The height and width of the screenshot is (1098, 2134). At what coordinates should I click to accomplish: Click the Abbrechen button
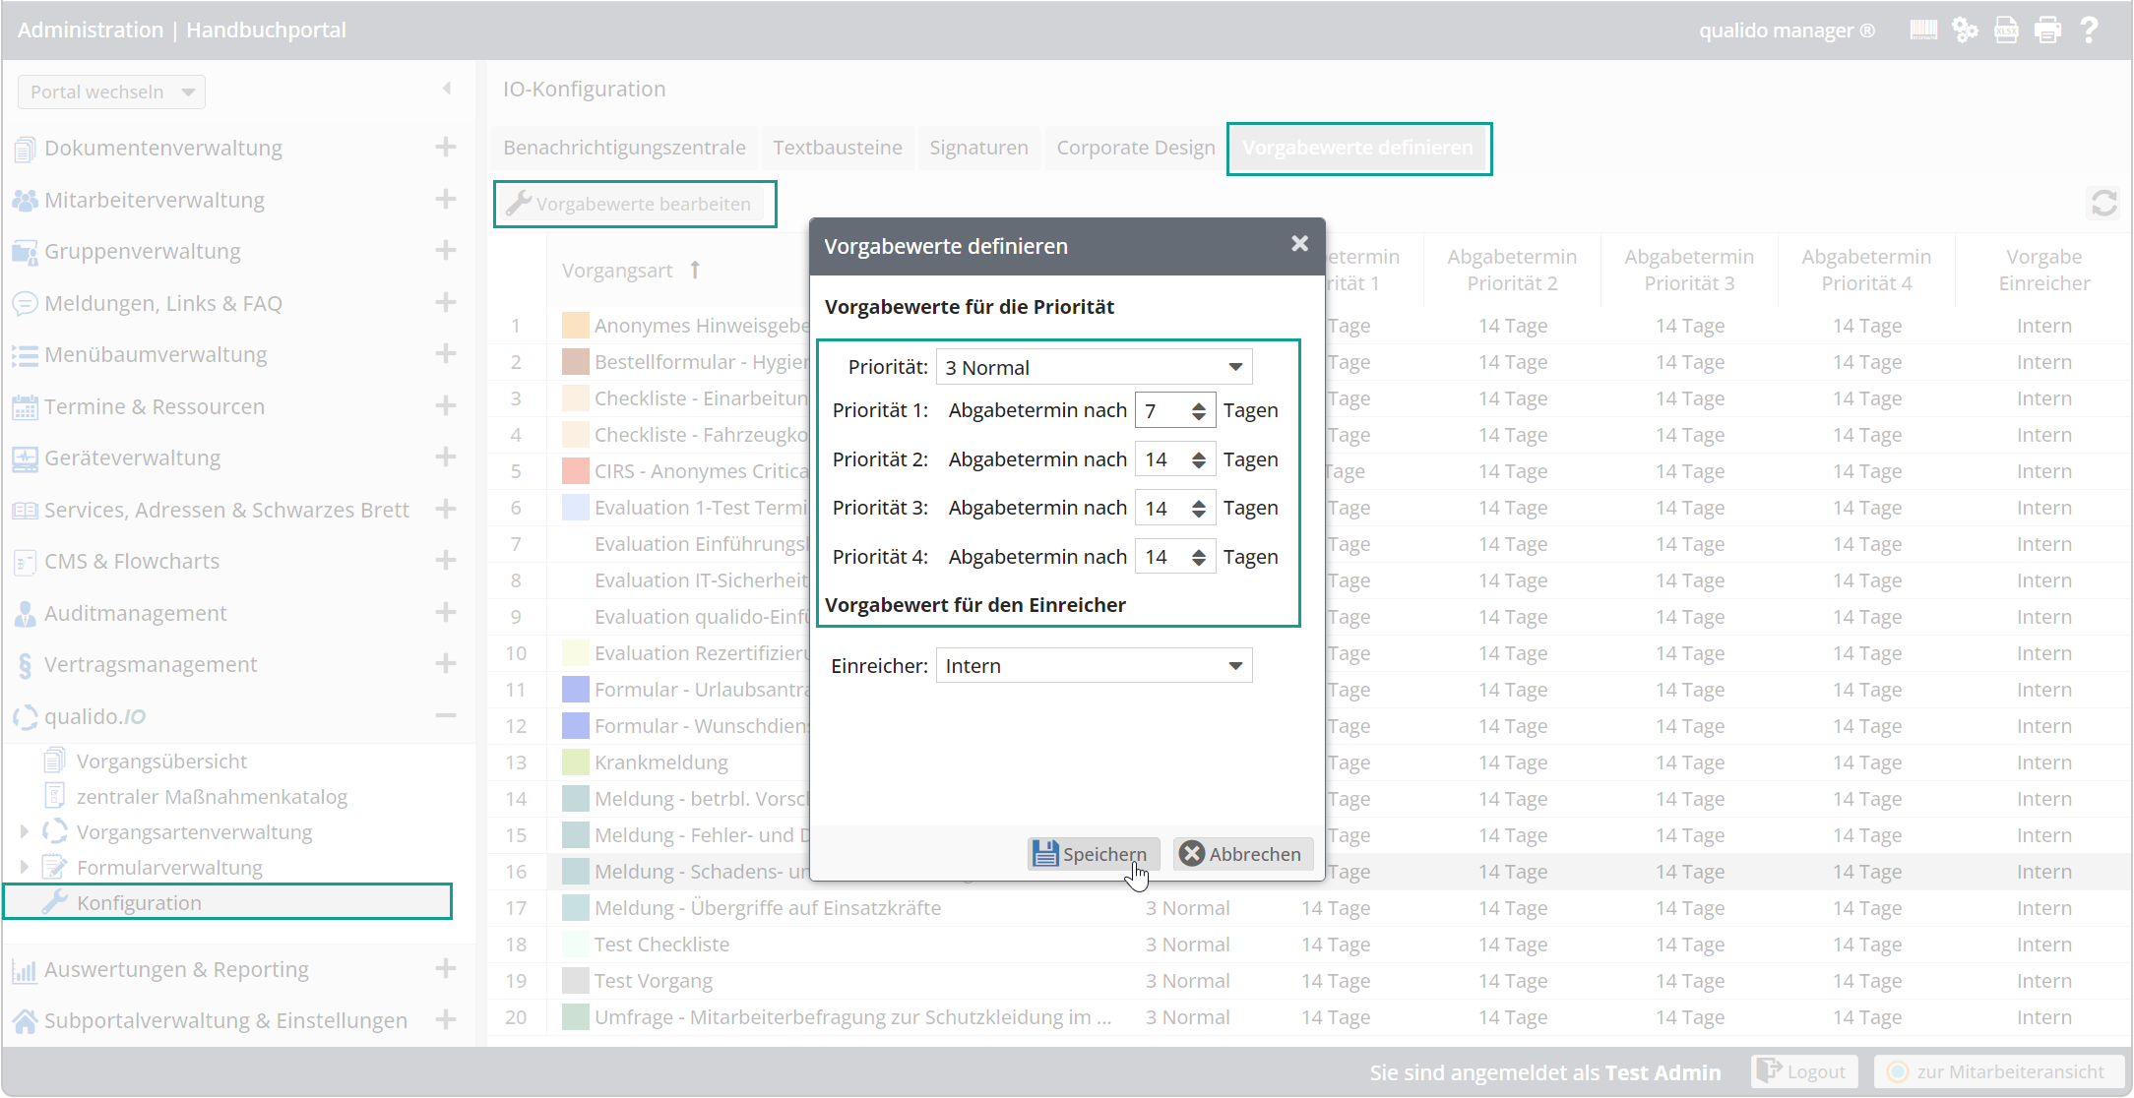click(1243, 854)
